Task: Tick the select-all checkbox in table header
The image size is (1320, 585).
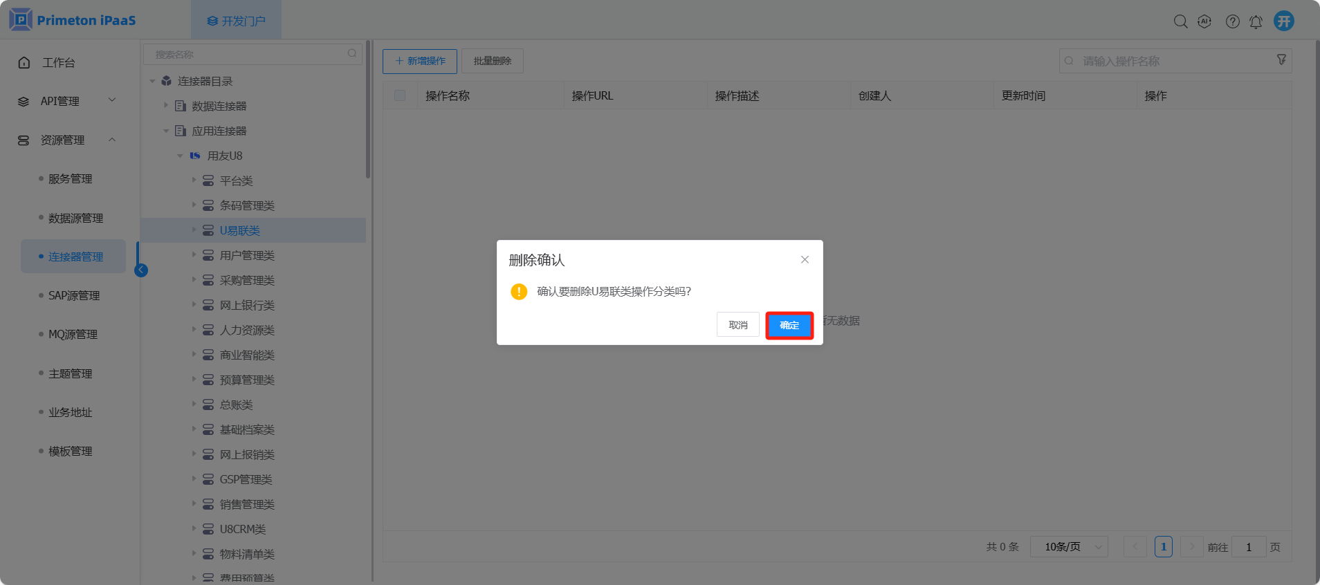Action: [400, 95]
